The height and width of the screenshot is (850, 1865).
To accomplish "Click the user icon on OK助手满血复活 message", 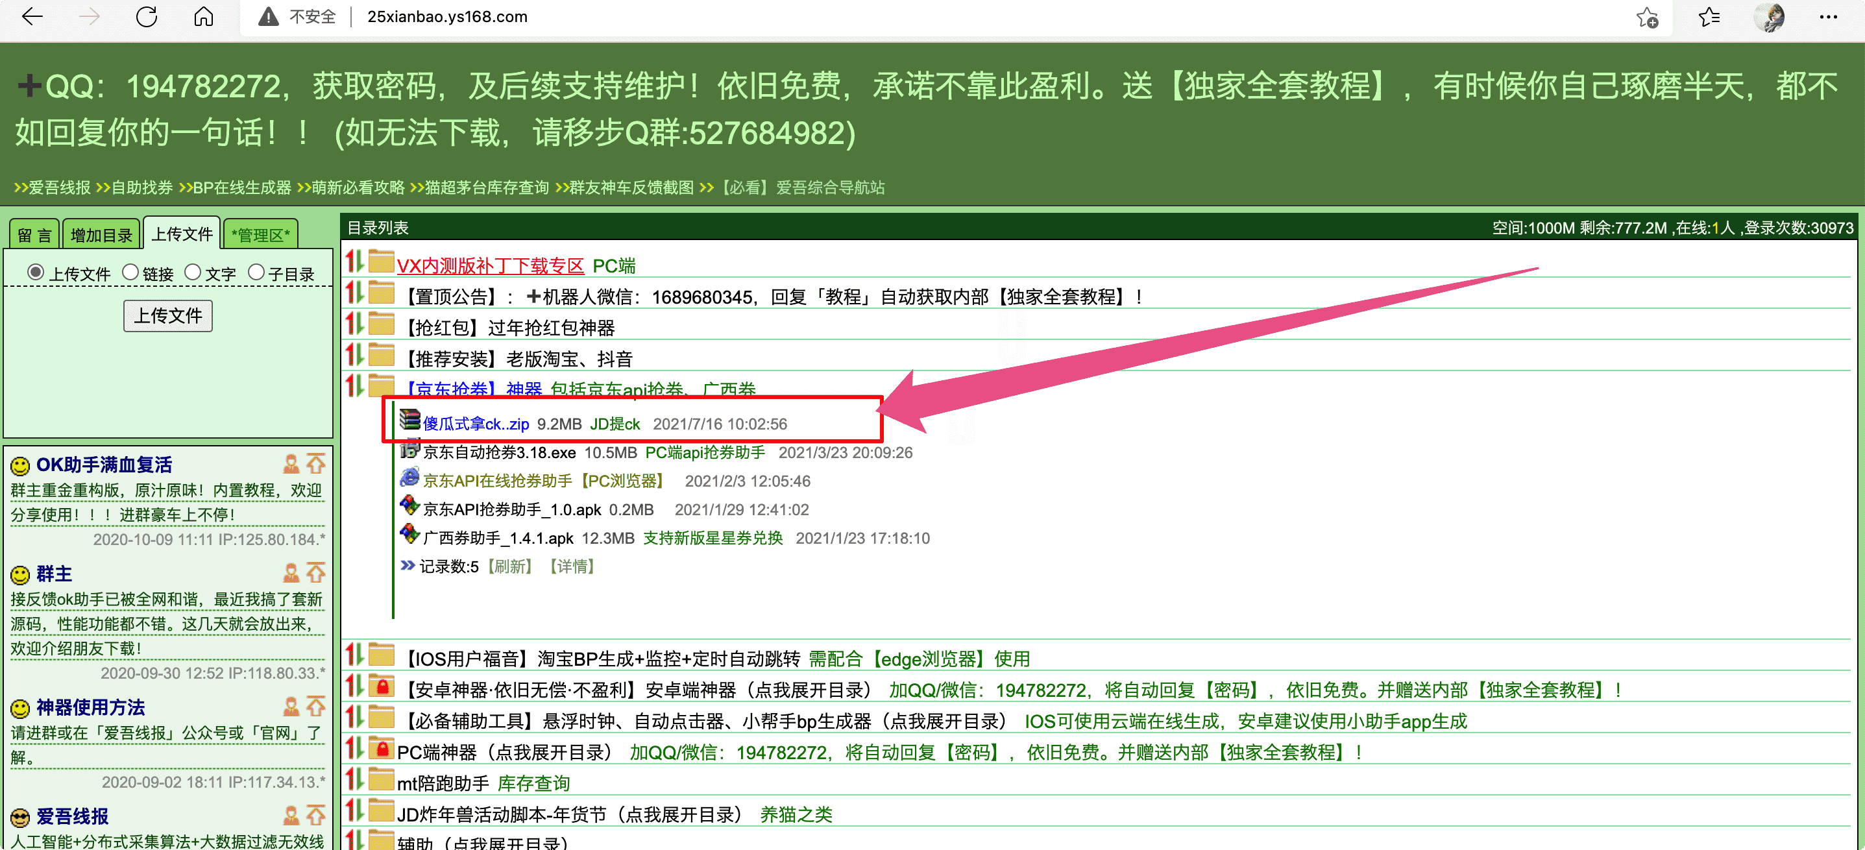I will pos(291,464).
